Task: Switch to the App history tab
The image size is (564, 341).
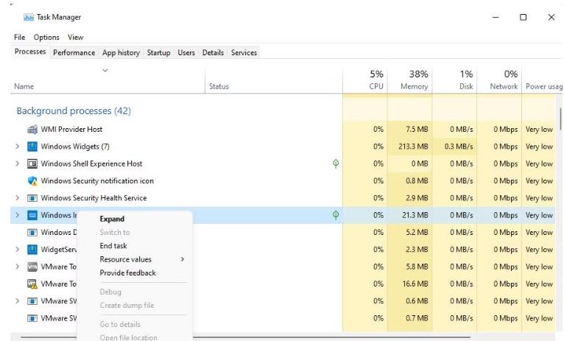Action: pos(121,52)
